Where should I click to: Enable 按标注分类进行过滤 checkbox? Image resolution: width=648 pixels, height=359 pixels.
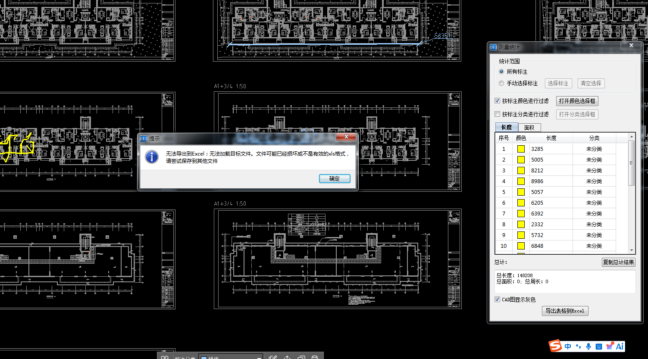coord(498,114)
